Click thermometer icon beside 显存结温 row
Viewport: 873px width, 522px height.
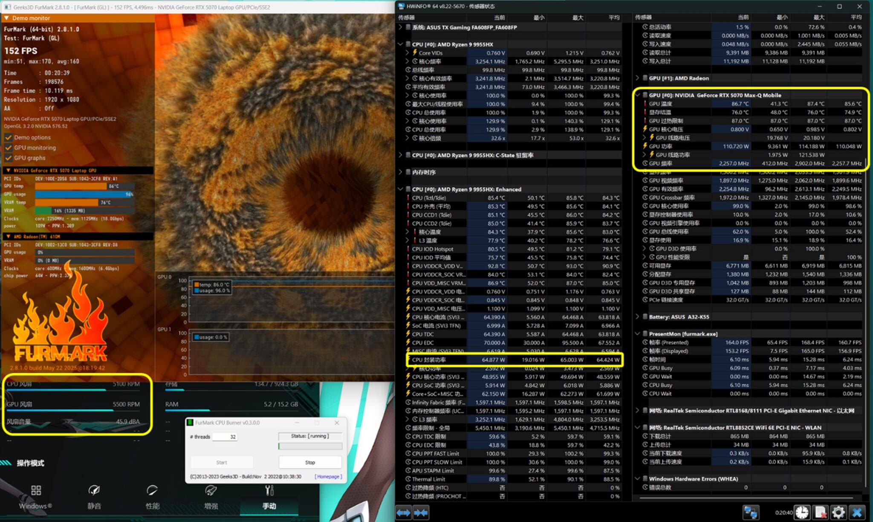(x=645, y=112)
